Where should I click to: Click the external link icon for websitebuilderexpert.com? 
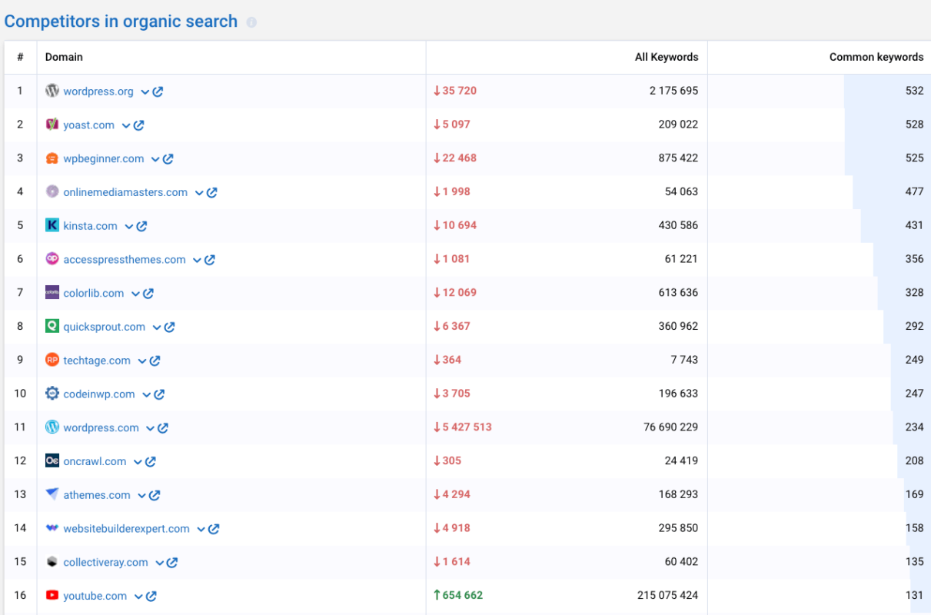point(214,529)
